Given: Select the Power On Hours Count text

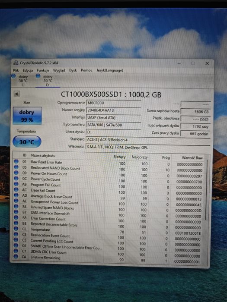Looking at the screenshot, I should (x=49, y=173).
